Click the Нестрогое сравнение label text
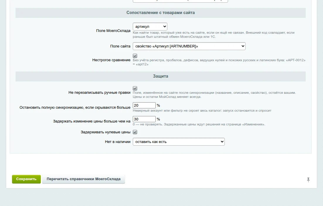The height and width of the screenshot is (206, 323). point(111,60)
